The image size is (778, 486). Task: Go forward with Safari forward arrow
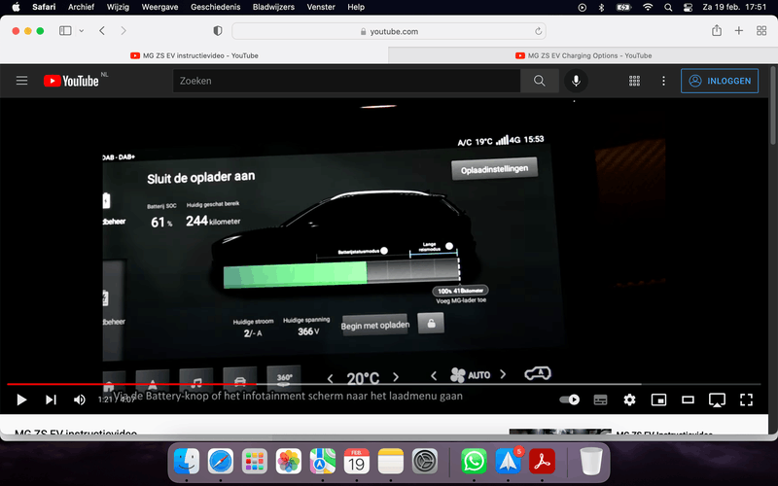(x=124, y=31)
